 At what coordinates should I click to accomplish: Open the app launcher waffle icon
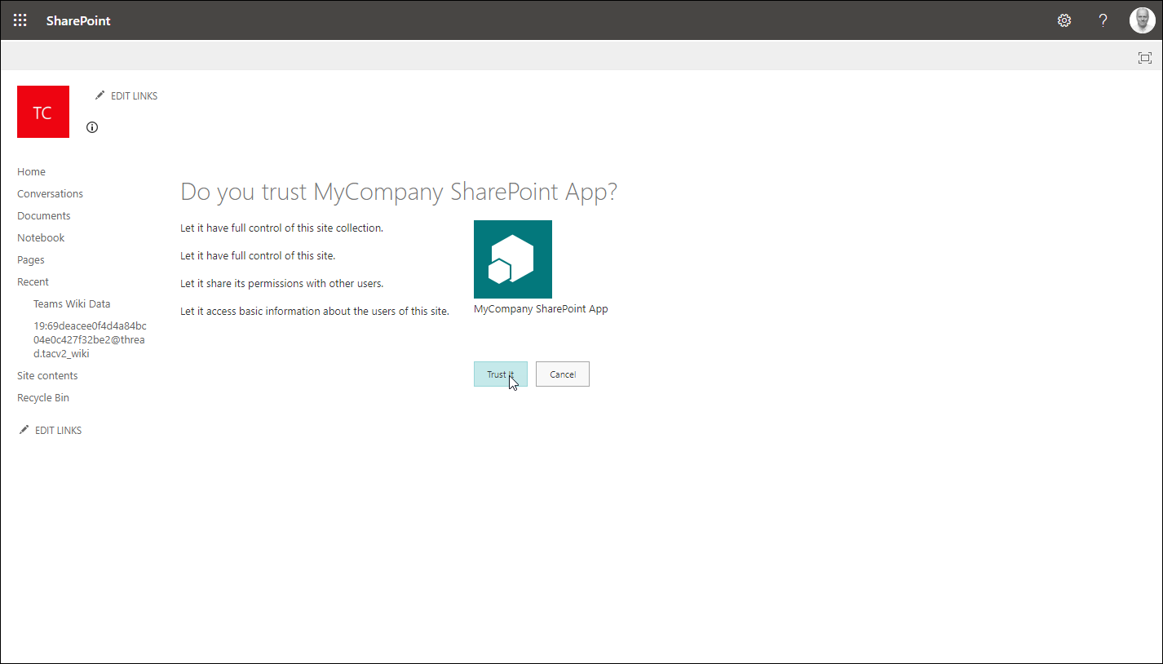(20, 20)
